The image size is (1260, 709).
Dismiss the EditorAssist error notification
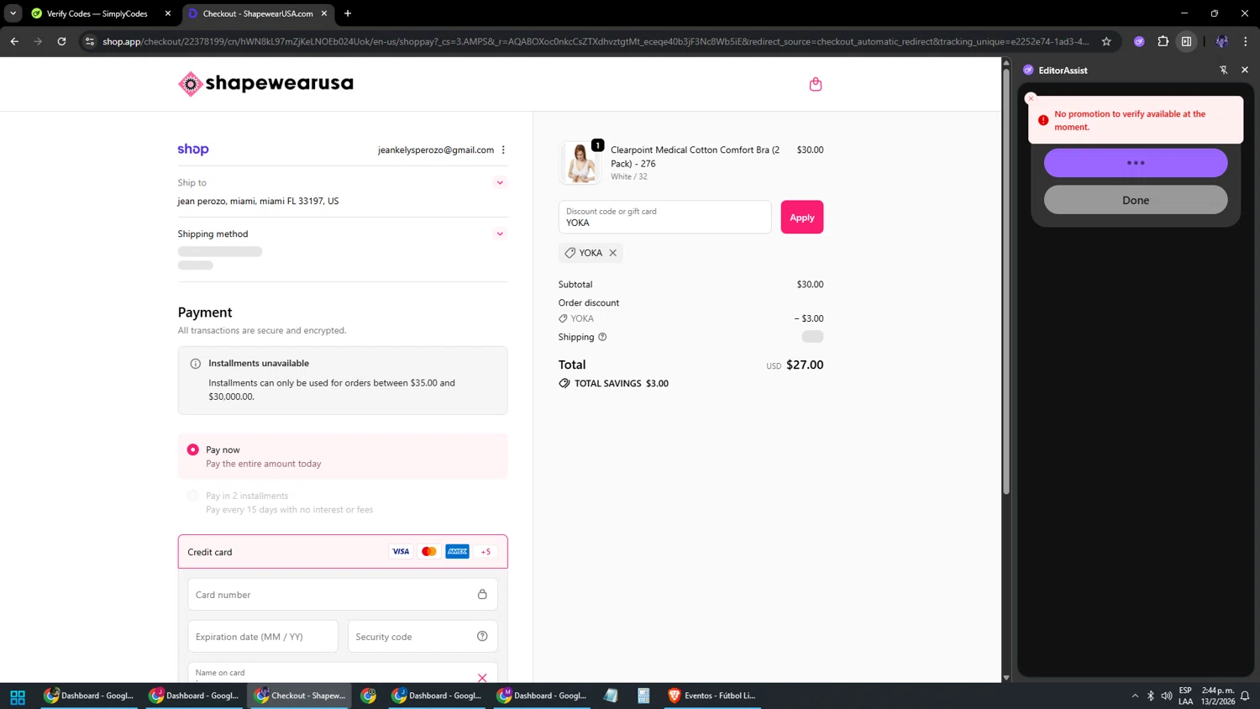tap(1031, 98)
